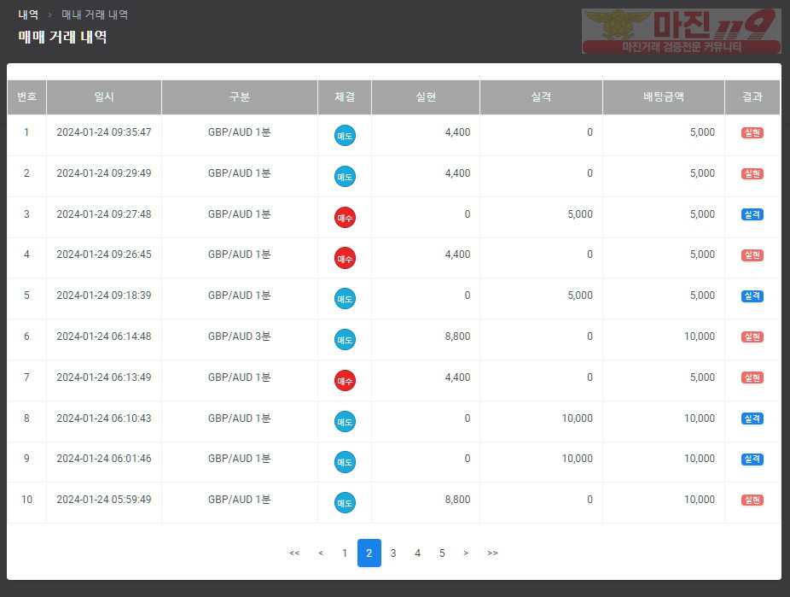Click the blue 실격 result tag in row 5
This screenshot has height=597, width=790.
[752, 296]
